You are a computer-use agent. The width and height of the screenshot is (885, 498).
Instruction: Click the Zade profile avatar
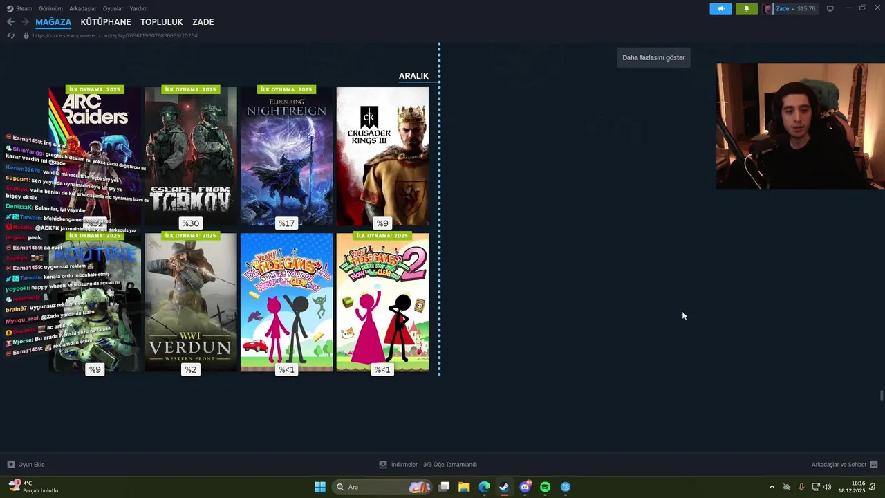point(768,9)
